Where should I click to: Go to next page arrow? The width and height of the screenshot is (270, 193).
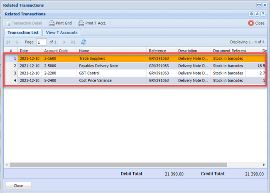point(64,42)
